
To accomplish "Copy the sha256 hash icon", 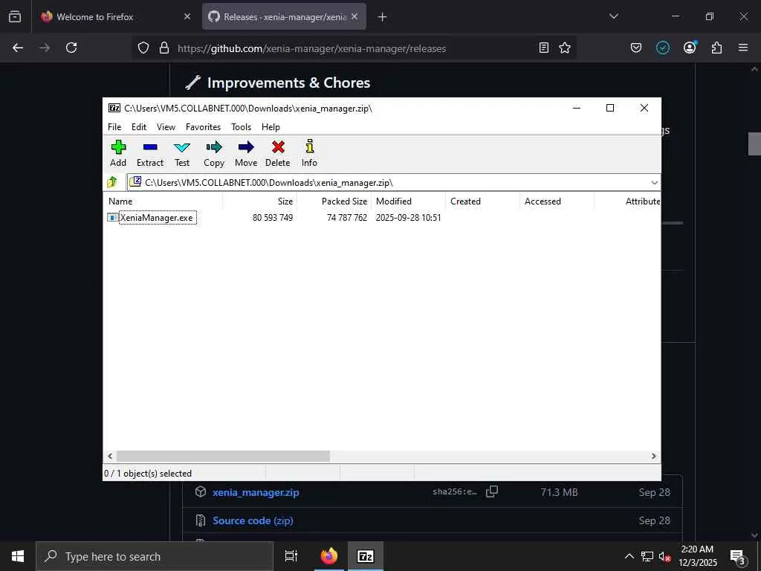I will click(492, 491).
